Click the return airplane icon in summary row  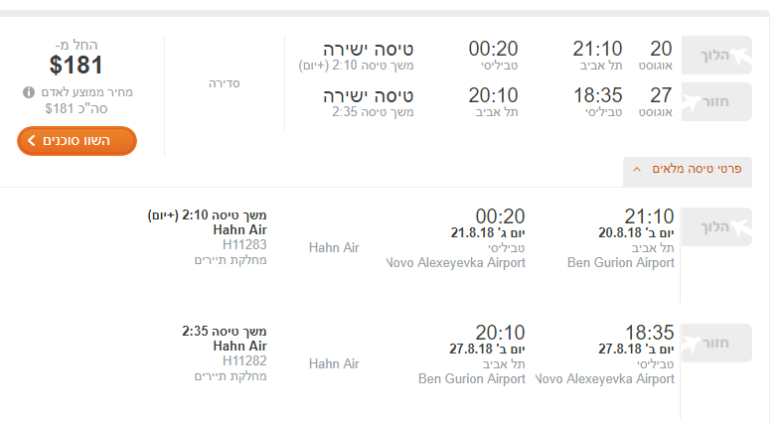coord(691,102)
